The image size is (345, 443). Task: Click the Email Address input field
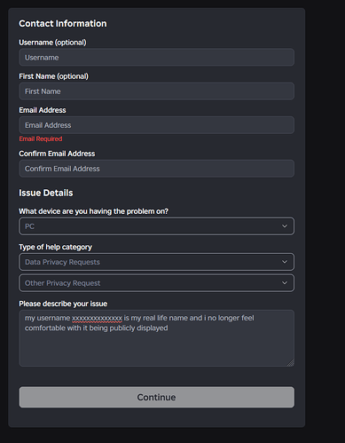coord(156,125)
